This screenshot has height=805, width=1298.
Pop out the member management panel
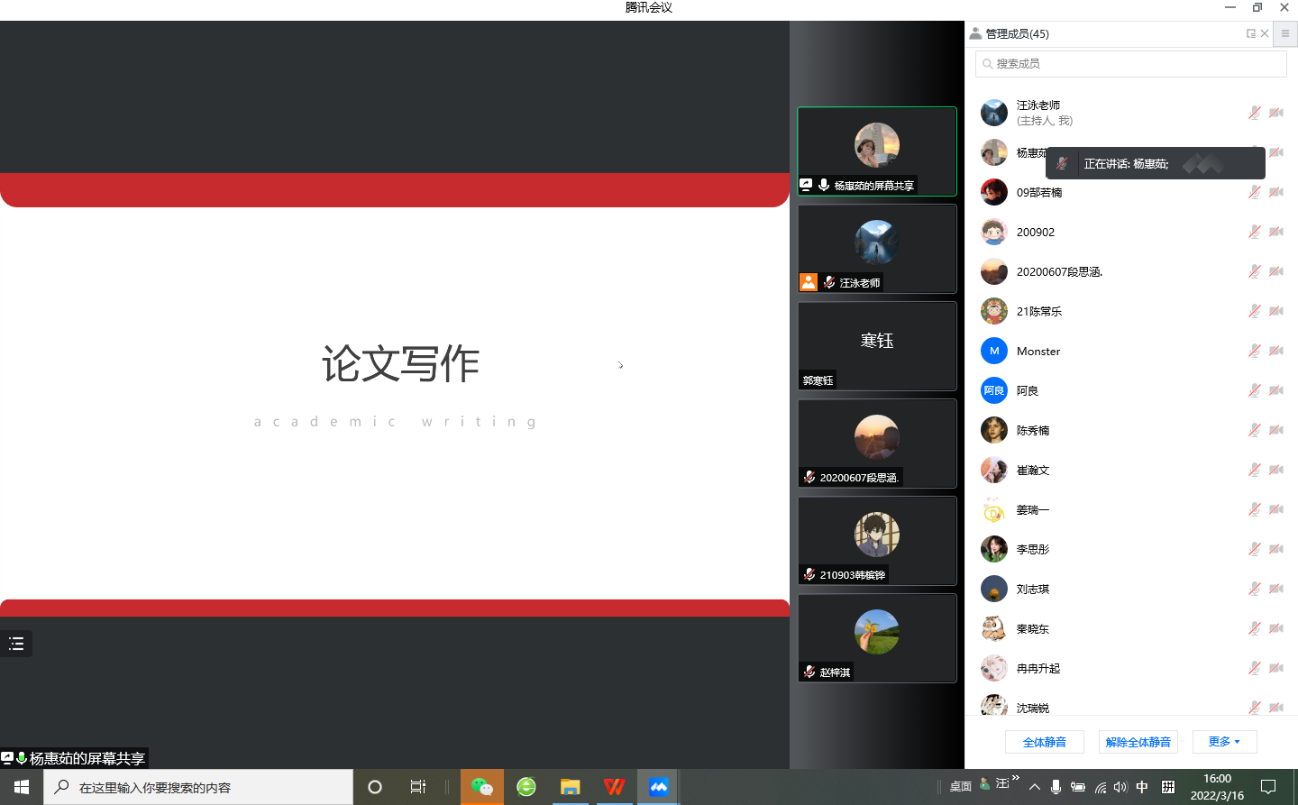1250,33
